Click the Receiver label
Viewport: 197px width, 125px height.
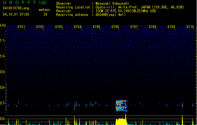coord(64,11)
